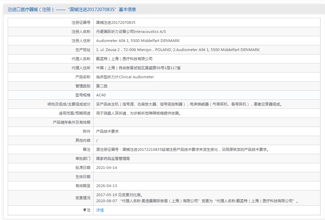Click the 备注 remark text about 原注册证编号
This screenshot has height=220, width=325.
pos(182,149)
